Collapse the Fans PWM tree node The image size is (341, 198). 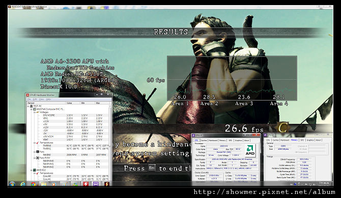pos(35,158)
